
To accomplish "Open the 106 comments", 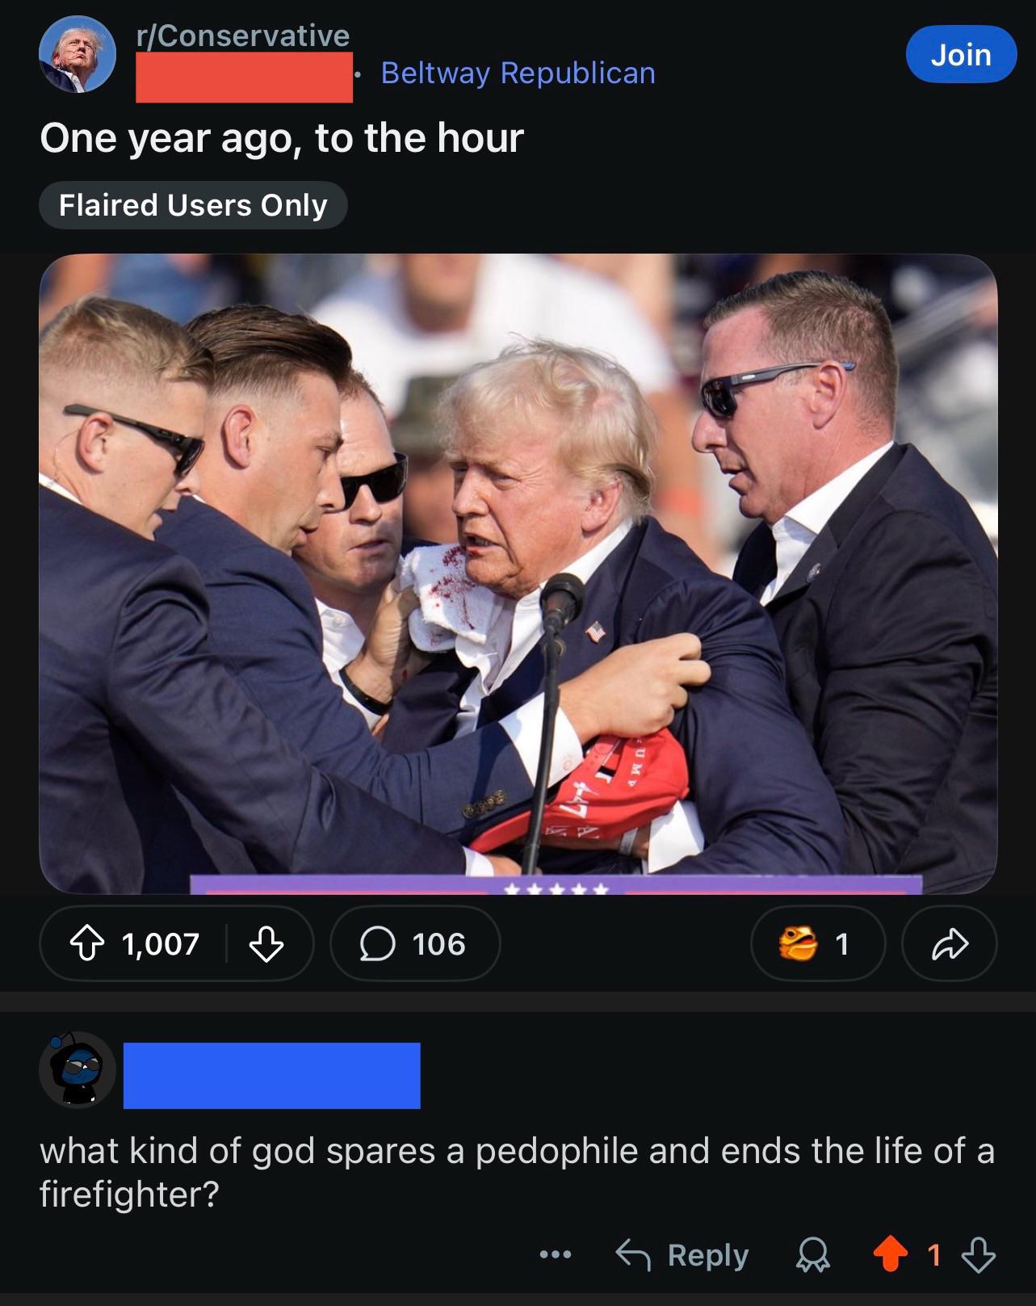I will [414, 943].
